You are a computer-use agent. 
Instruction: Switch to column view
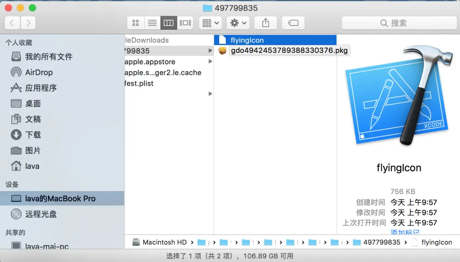(x=168, y=23)
